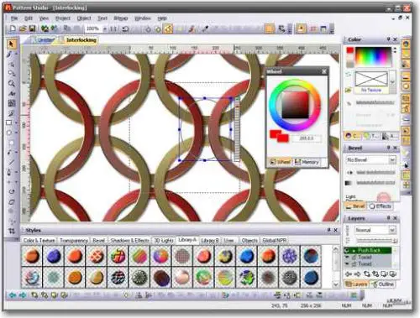Switch to the Outline panel button
The image size is (420, 318).
pos(383,284)
